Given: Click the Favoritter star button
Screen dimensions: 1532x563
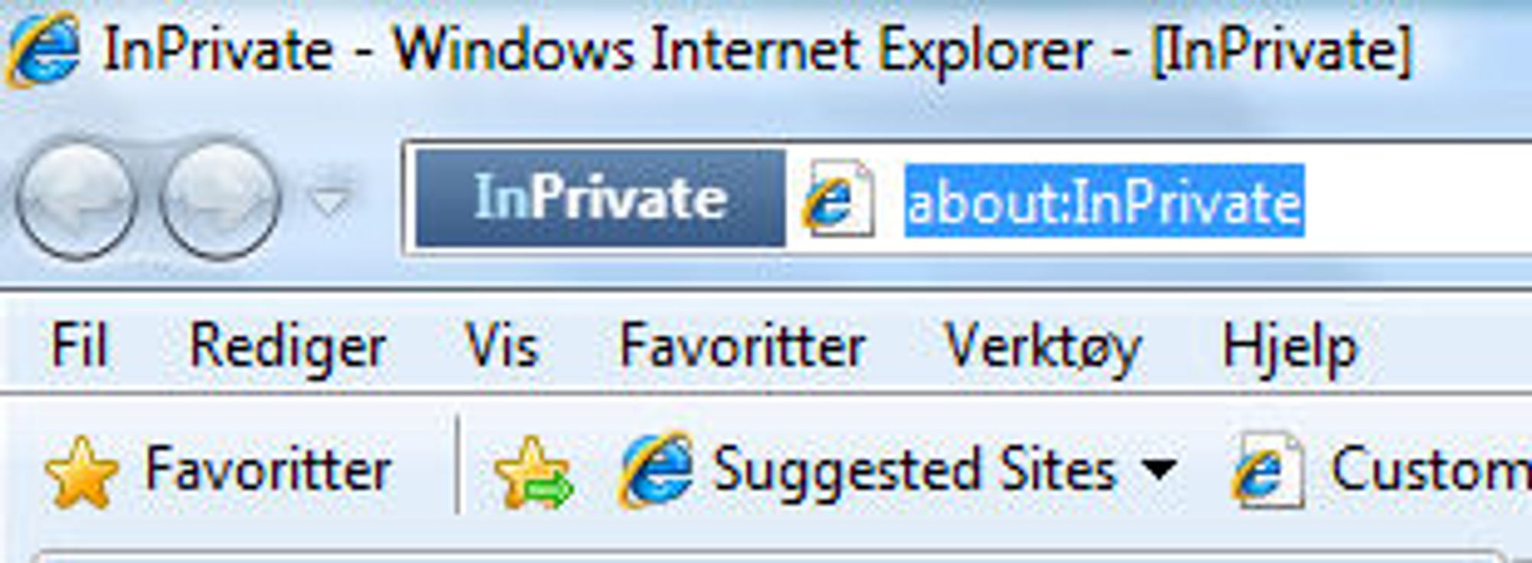Looking at the screenshot, I should point(218,470).
